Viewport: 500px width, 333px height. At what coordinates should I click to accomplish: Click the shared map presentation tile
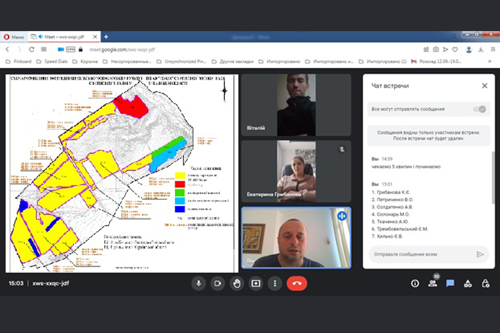[122, 173]
